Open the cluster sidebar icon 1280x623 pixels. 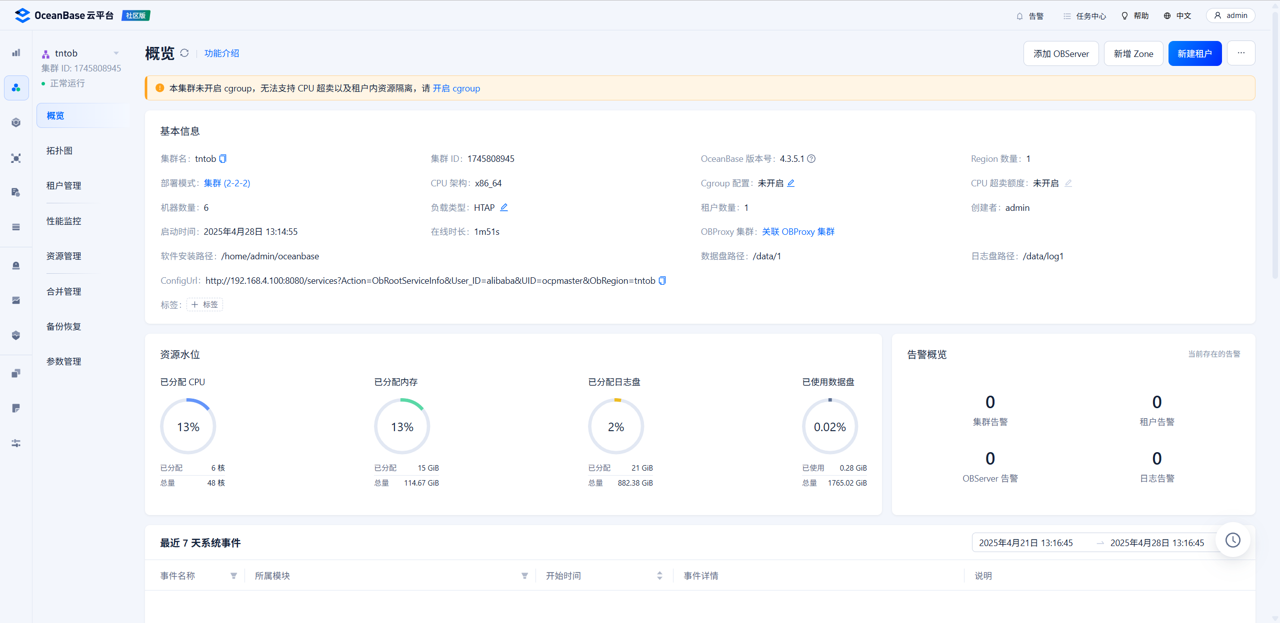(x=16, y=88)
